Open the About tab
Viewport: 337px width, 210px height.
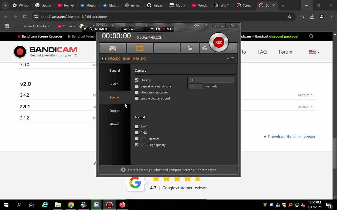115,124
